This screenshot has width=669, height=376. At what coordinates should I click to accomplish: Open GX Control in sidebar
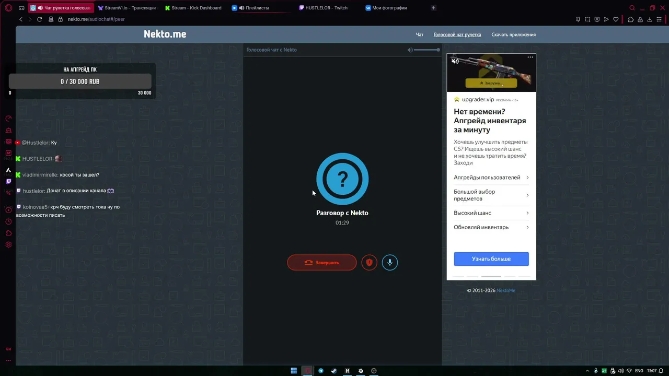pos(8,119)
